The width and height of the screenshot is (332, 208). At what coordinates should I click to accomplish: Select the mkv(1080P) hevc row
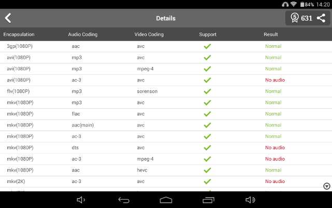(166, 170)
